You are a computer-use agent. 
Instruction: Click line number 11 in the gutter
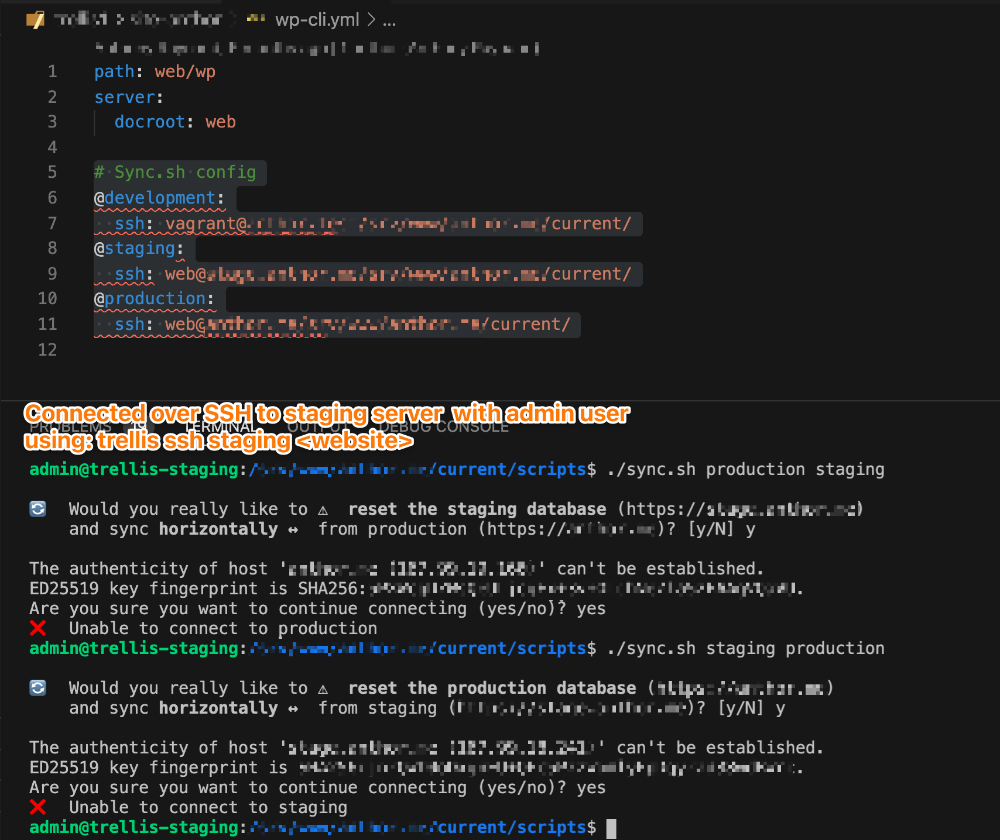[47, 324]
